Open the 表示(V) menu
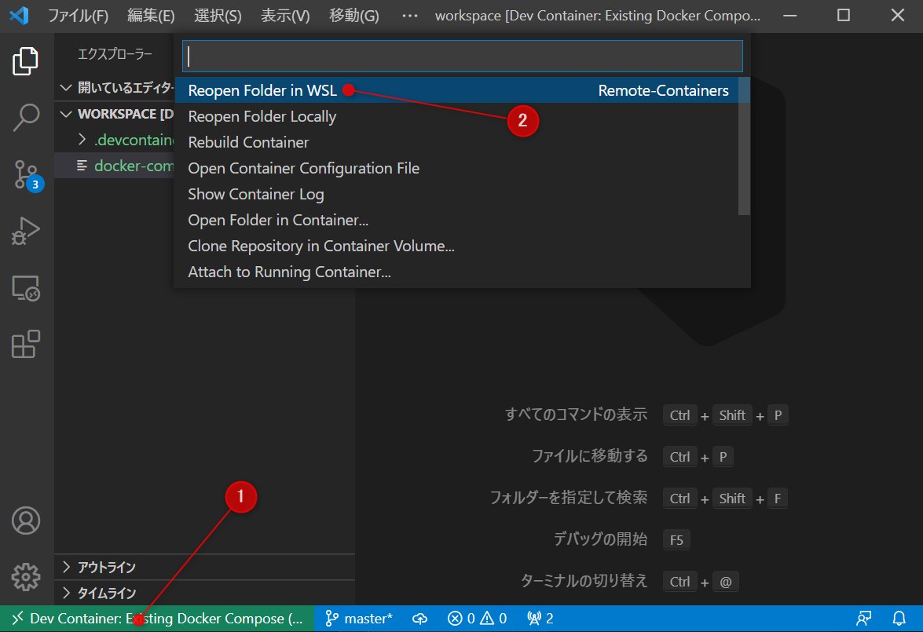Screen dimensions: 923x632 tap(285, 15)
